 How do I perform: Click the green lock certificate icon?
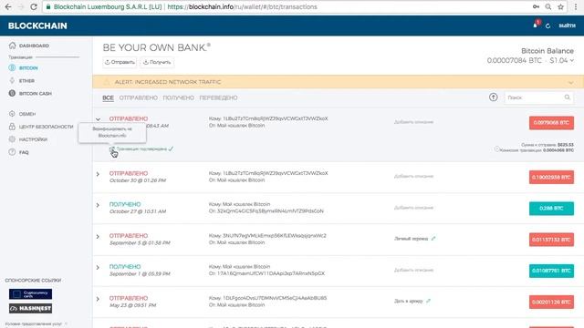pos(48,6)
